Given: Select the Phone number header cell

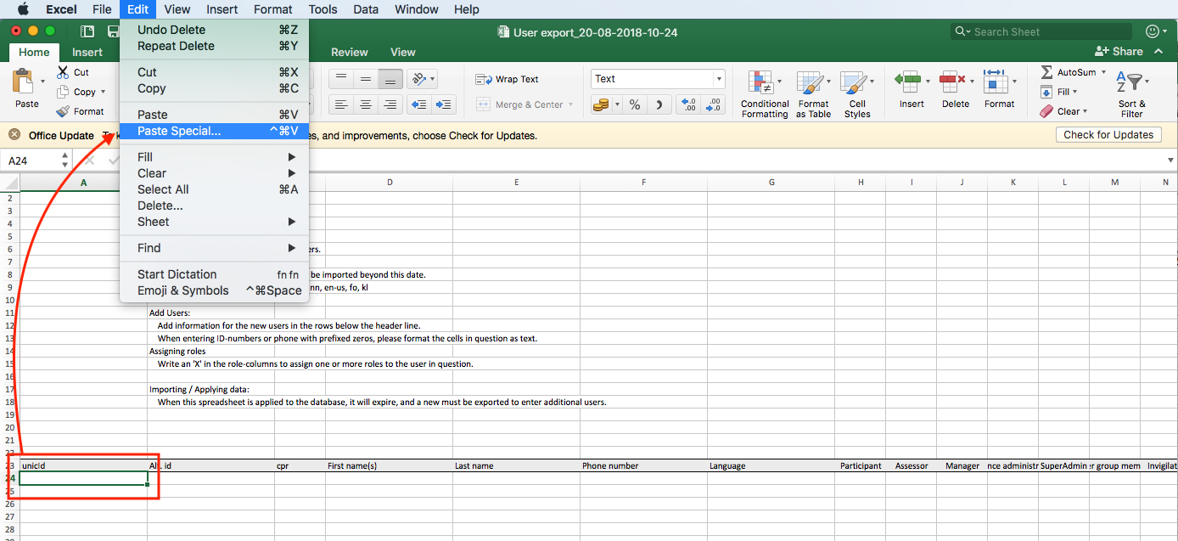Looking at the screenshot, I should coord(643,465).
